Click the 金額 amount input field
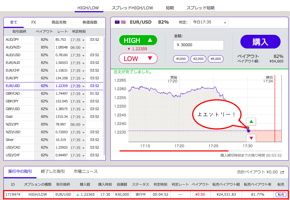The height and width of the screenshot is (200, 290). coord(198,45)
